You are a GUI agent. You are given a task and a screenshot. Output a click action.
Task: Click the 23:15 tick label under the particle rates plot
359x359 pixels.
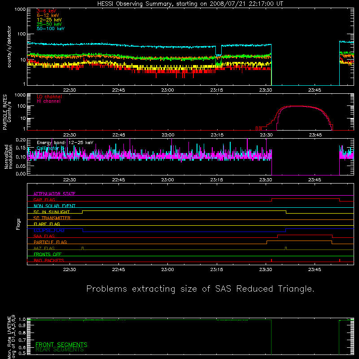217,135
